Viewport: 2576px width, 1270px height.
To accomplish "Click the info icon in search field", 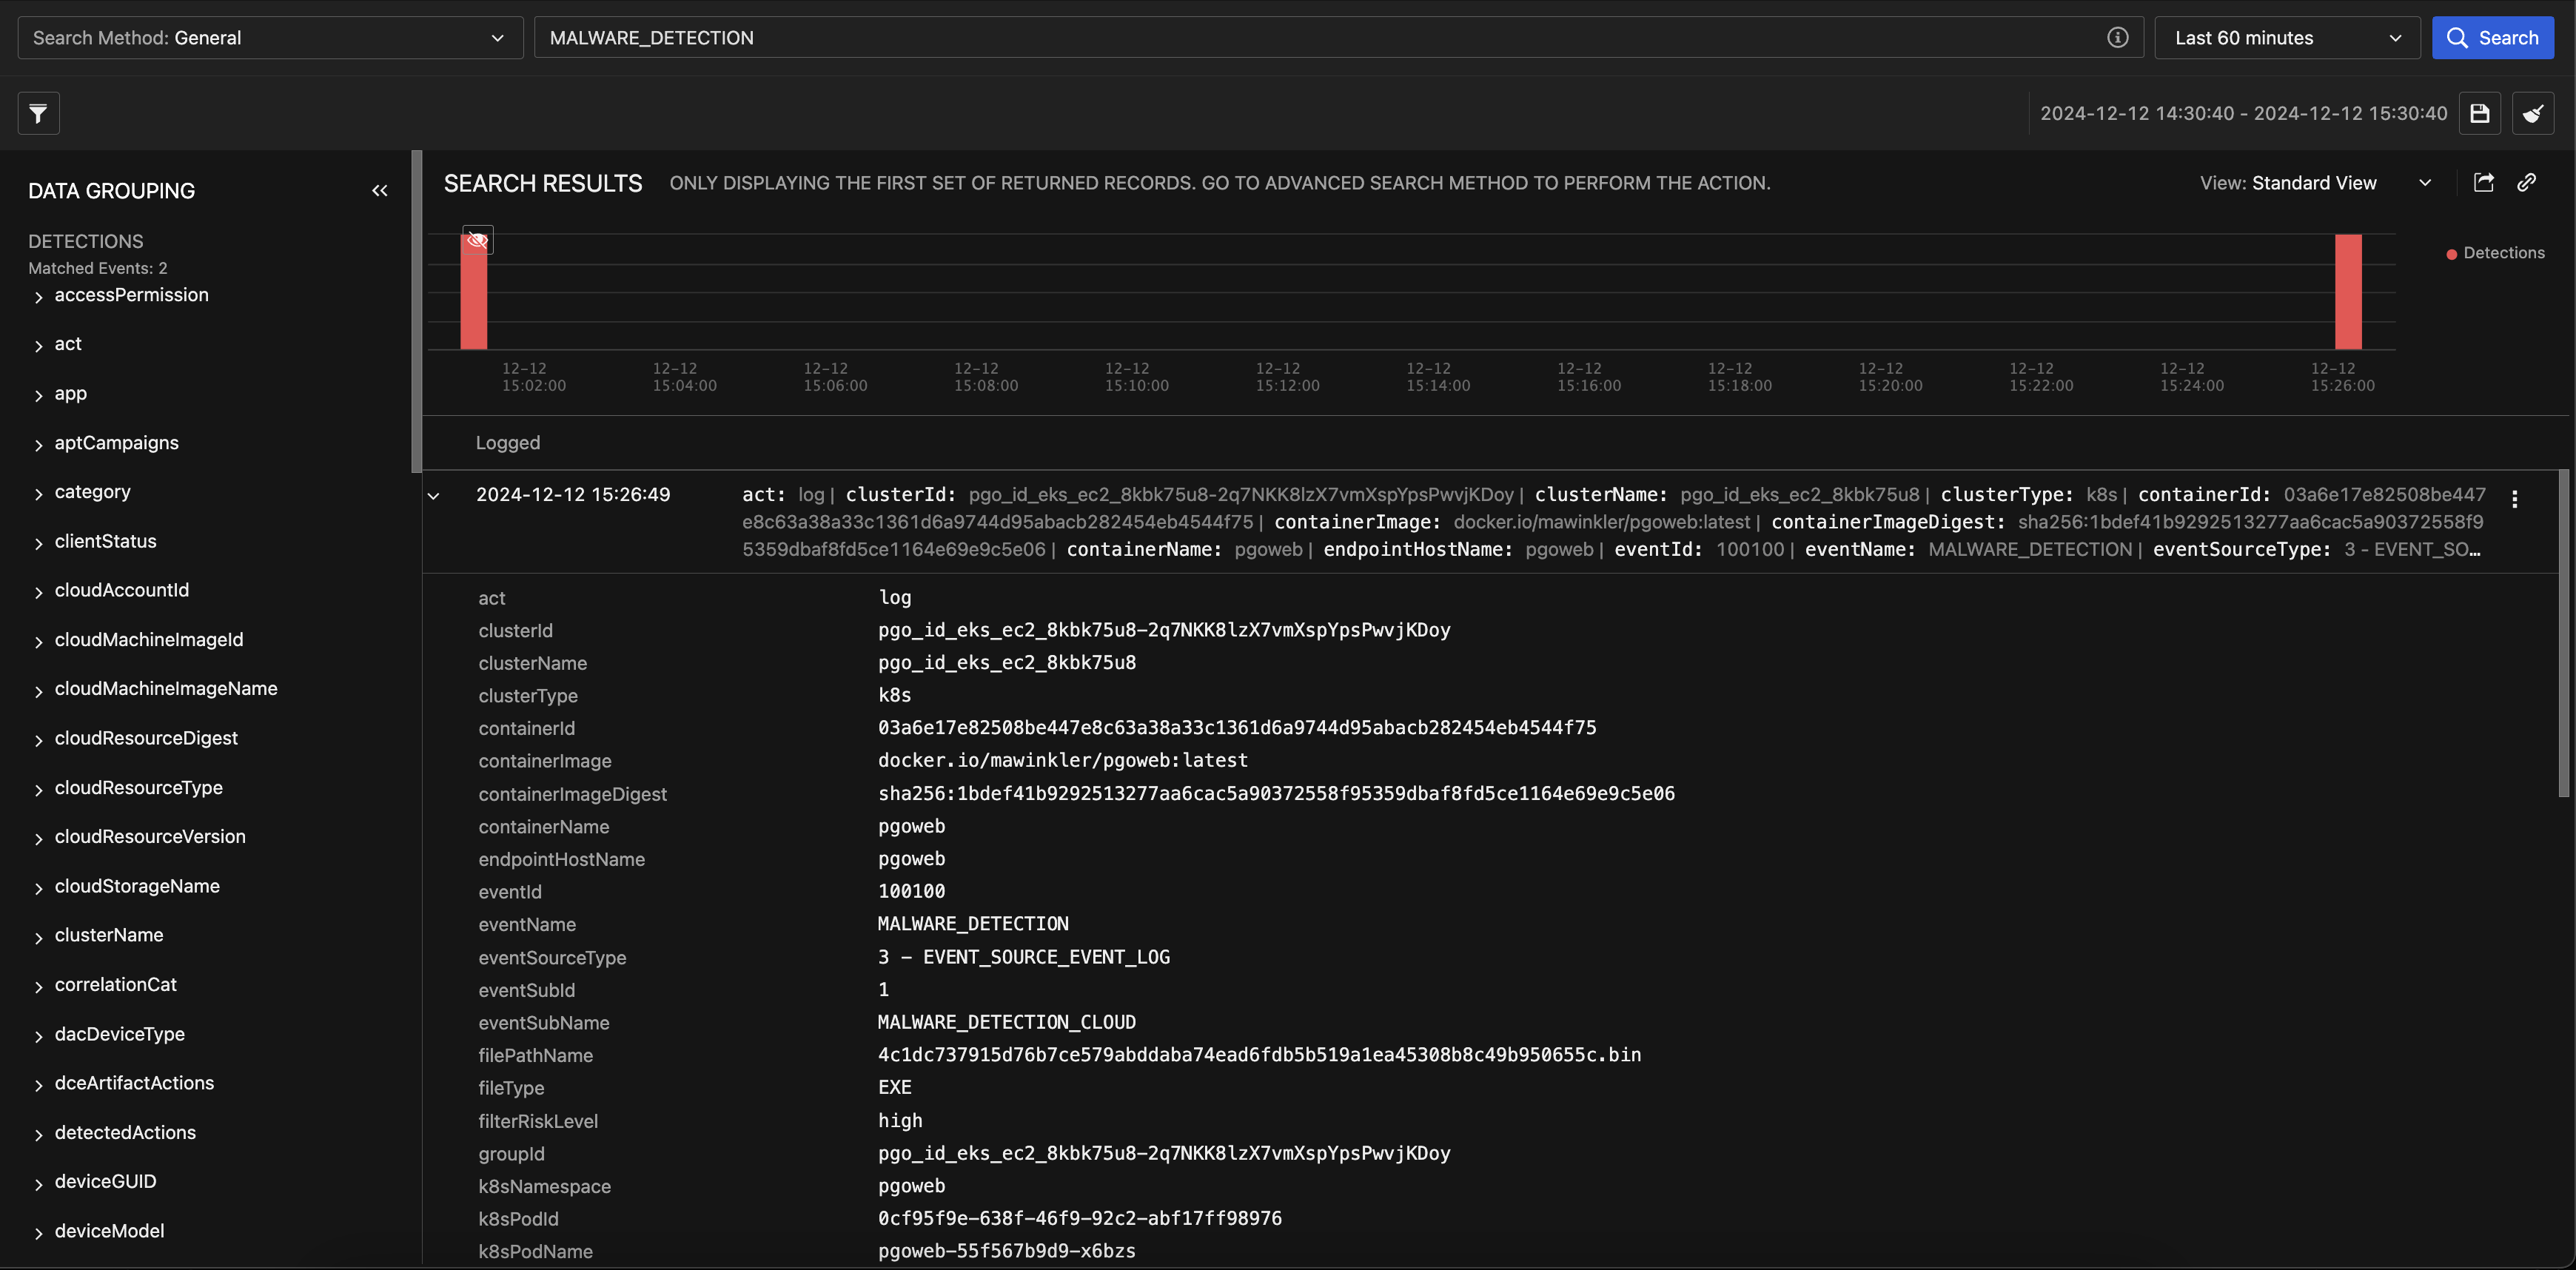I will tap(2117, 37).
